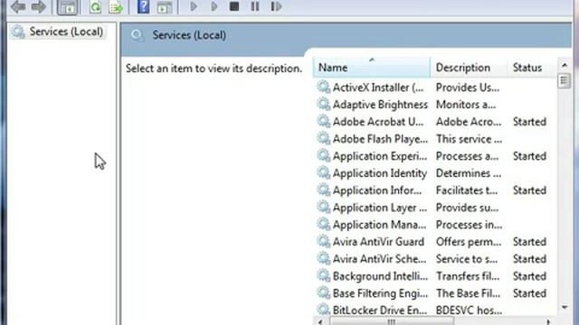Select the Avira AntiVir Sche... service
This screenshot has width=579, height=325.
(380, 259)
